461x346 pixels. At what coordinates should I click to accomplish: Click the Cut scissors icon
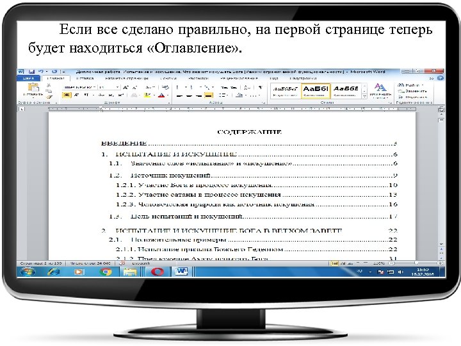(x=49, y=85)
